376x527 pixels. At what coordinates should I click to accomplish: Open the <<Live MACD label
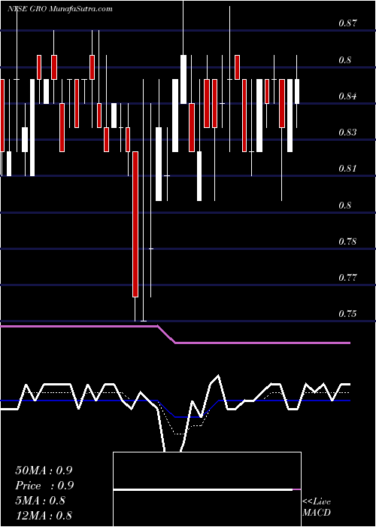coord(317,507)
